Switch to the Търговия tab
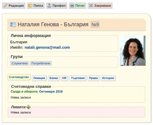153x125 pixels. pyautogui.click(x=78, y=78)
